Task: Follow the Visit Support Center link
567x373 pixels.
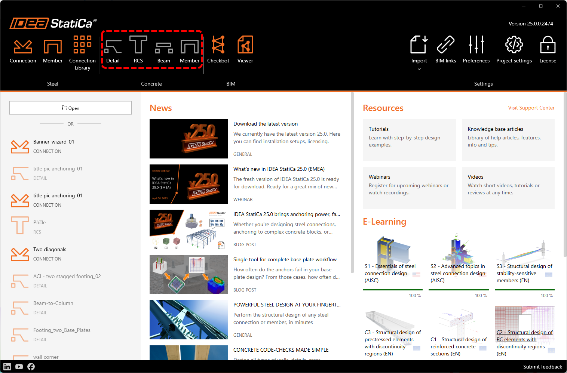Action: click(531, 108)
